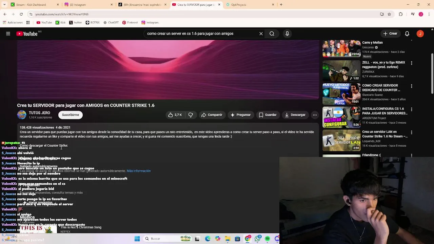The width and height of the screenshot is (434, 244).
Task: Open Windows Start menu
Action: [137, 239]
